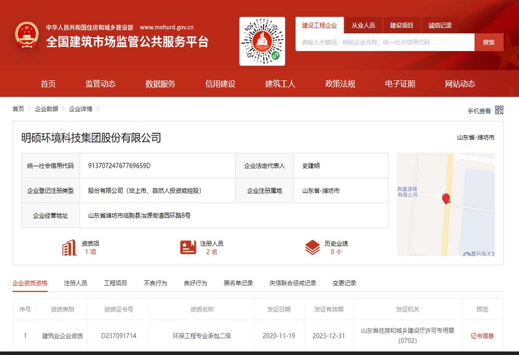This screenshot has width=519, height=355.
Task: Go to 首页 in the main navigation
Action: point(48,84)
